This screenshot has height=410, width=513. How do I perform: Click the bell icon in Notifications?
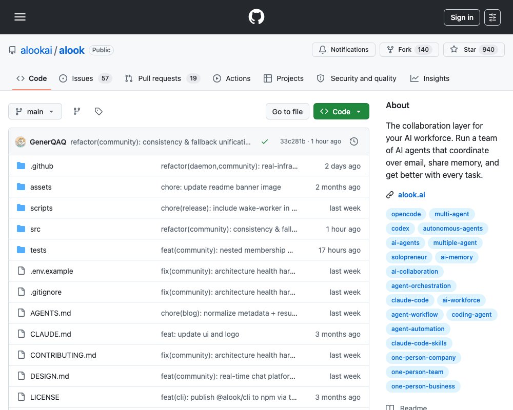click(323, 50)
